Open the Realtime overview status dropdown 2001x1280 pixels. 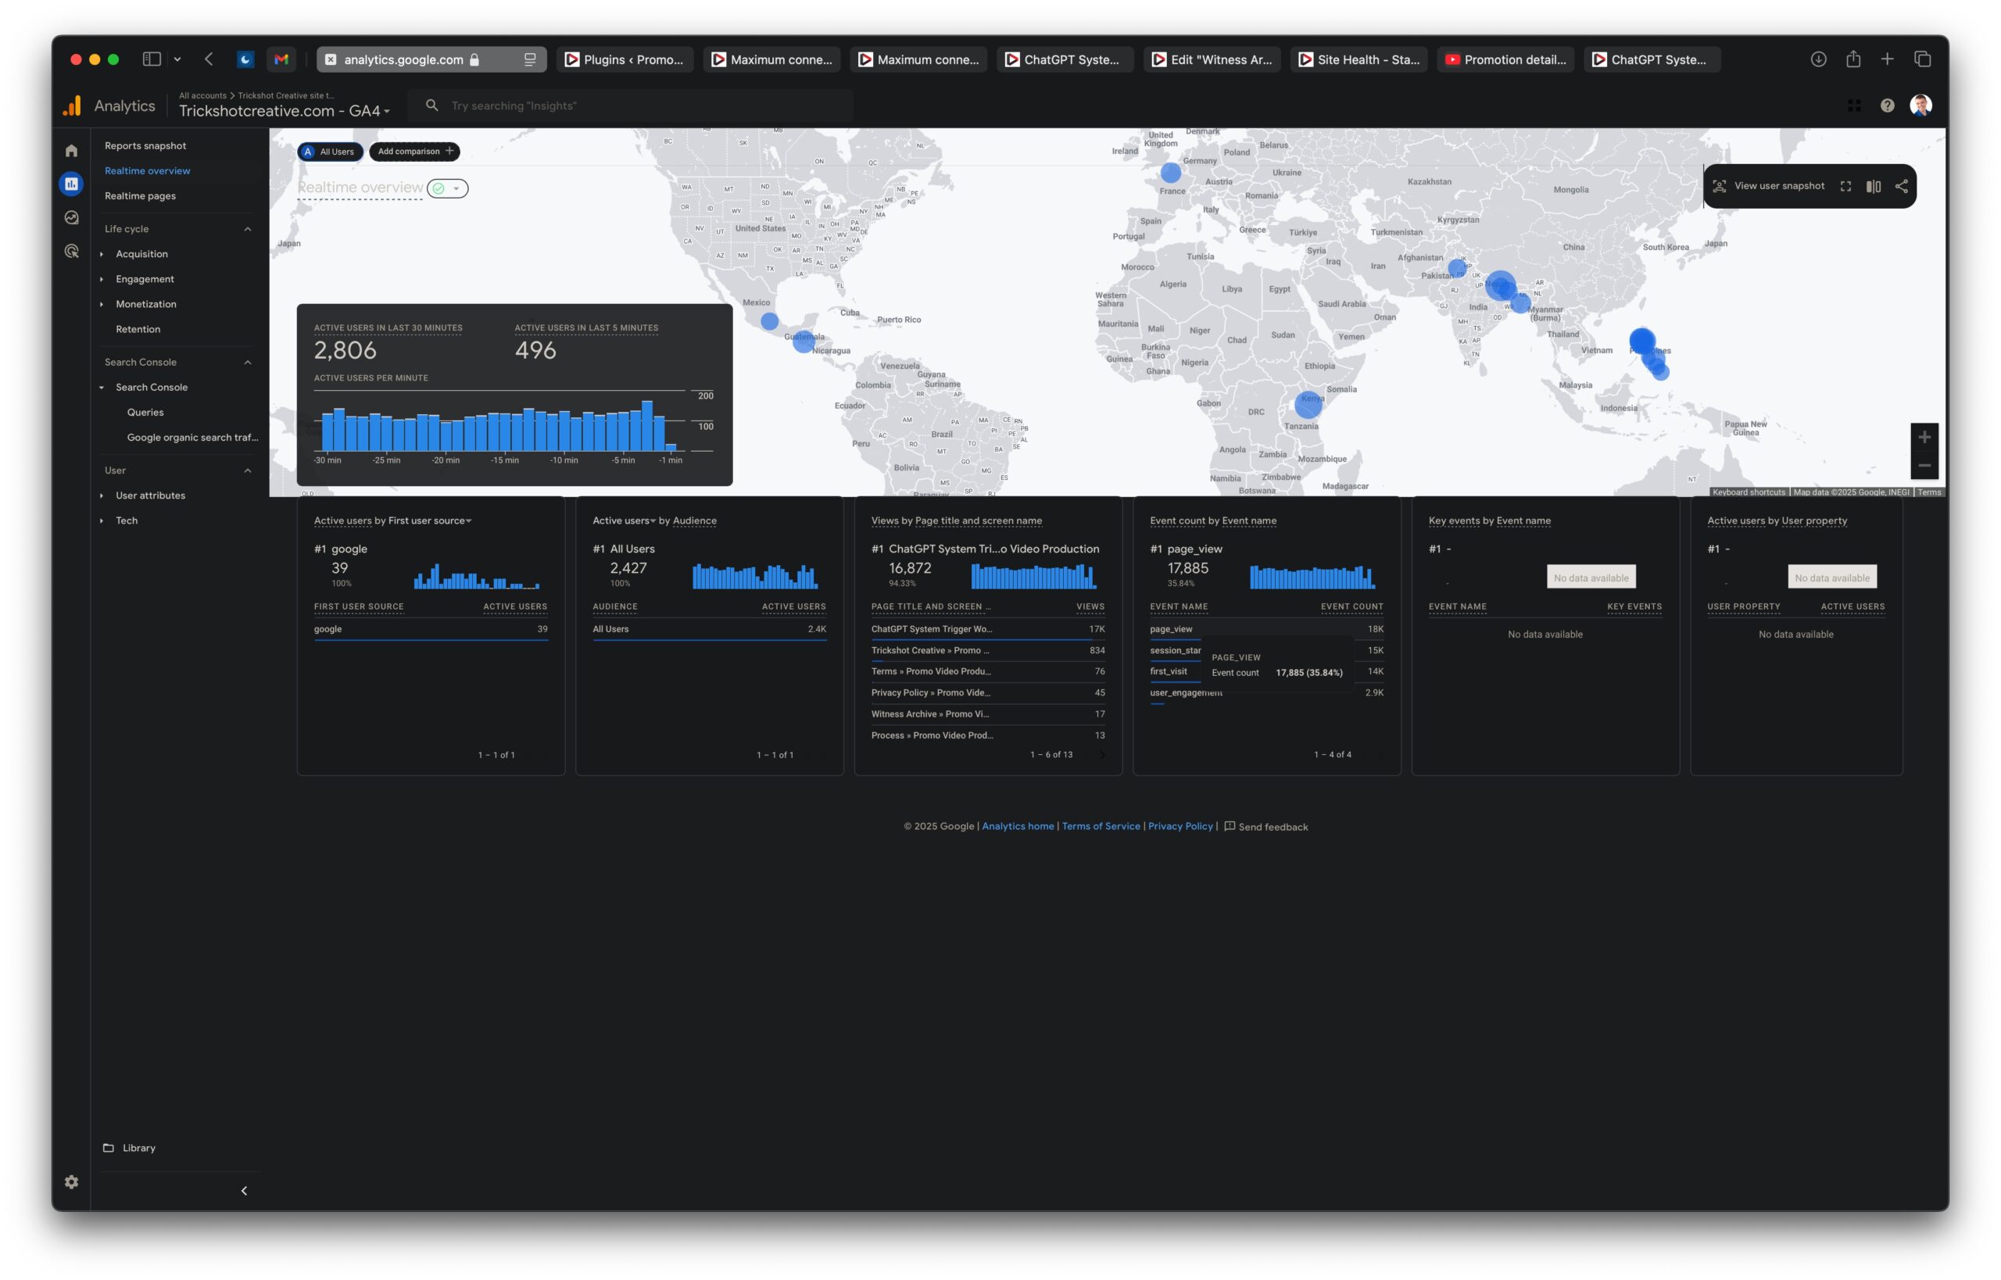coord(447,188)
